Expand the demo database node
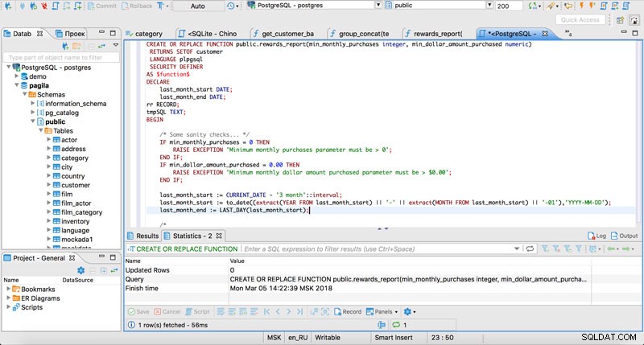This screenshot has height=345, width=644. 16,76
